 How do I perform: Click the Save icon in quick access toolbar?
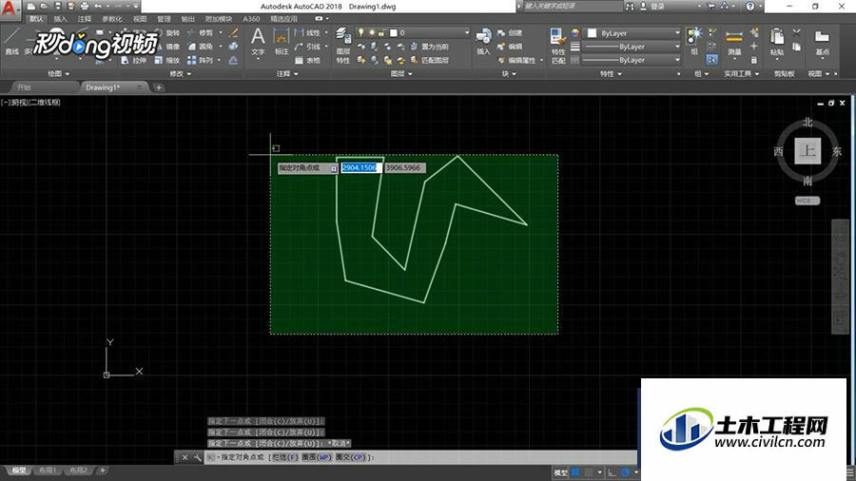[58, 7]
